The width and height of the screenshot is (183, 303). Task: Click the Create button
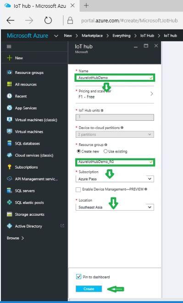click(89, 289)
